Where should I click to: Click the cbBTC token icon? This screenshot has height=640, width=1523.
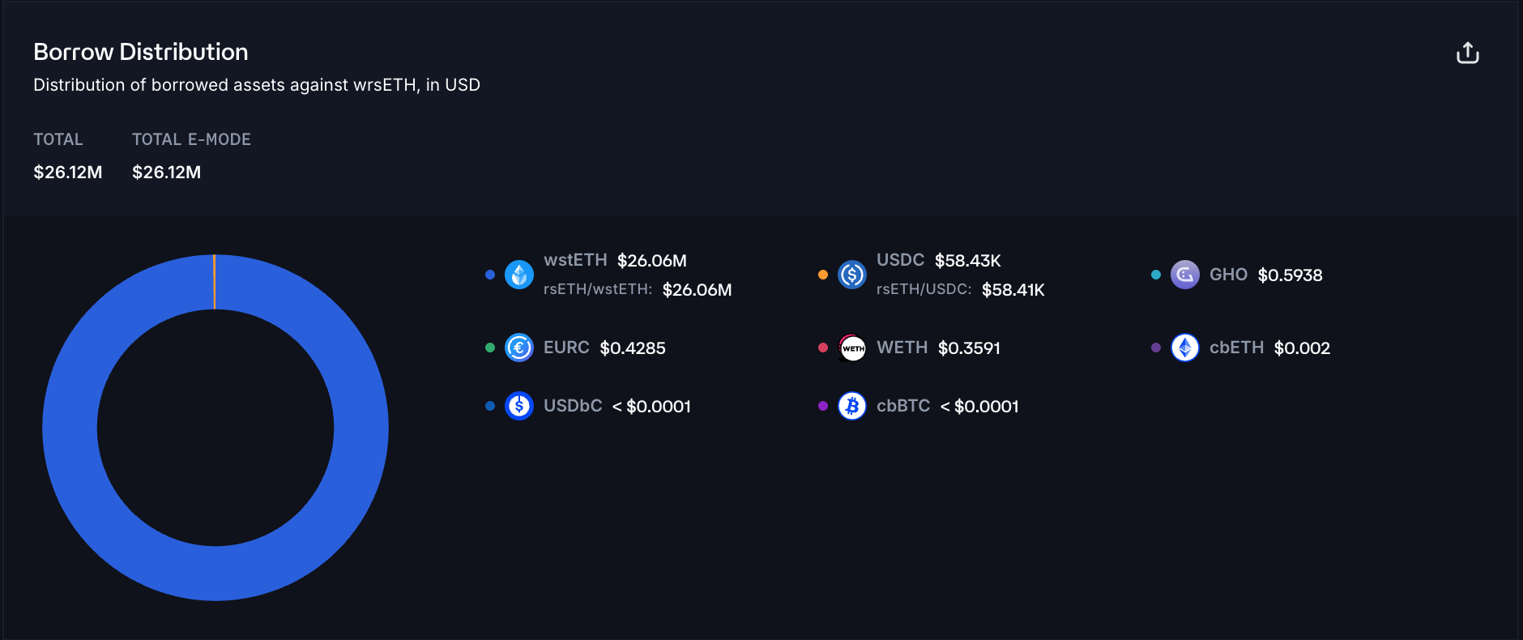852,406
